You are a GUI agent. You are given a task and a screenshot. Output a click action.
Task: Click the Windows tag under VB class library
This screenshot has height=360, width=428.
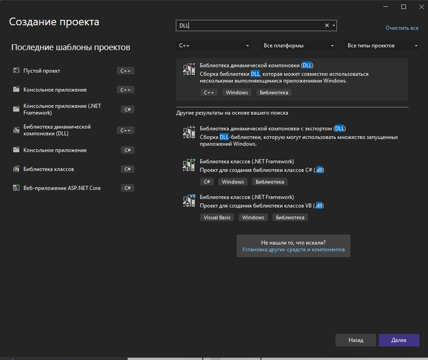(253, 218)
